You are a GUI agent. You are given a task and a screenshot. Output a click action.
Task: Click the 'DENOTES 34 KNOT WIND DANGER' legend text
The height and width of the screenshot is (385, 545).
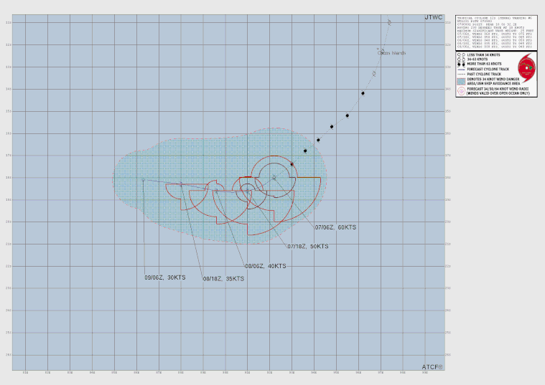pyautogui.click(x=493, y=79)
